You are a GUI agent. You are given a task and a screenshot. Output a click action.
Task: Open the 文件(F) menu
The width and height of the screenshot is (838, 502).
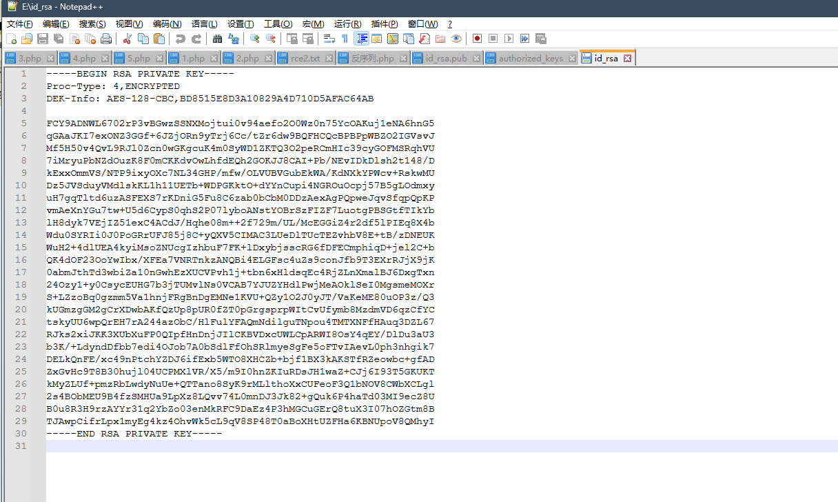tap(19, 24)
